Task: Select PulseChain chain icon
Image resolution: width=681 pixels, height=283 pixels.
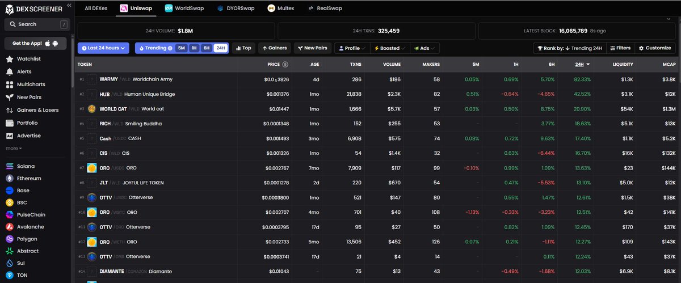Action: [10, 215]
